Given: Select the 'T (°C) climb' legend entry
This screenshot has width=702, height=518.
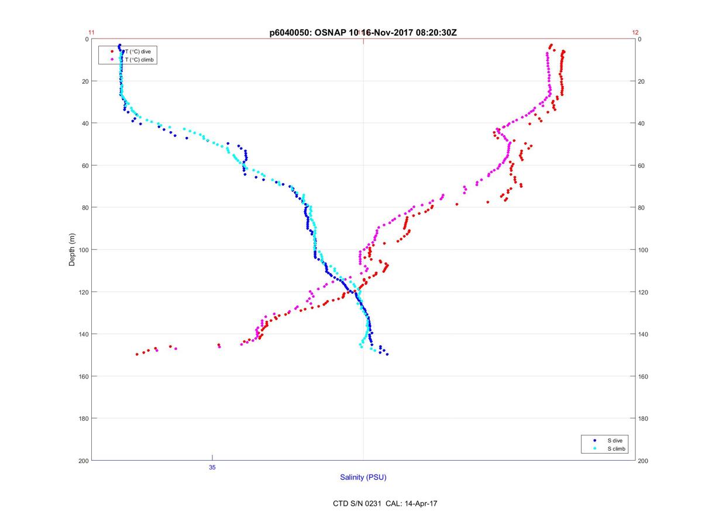Looking at the screenshot, I should pos(140,60).
